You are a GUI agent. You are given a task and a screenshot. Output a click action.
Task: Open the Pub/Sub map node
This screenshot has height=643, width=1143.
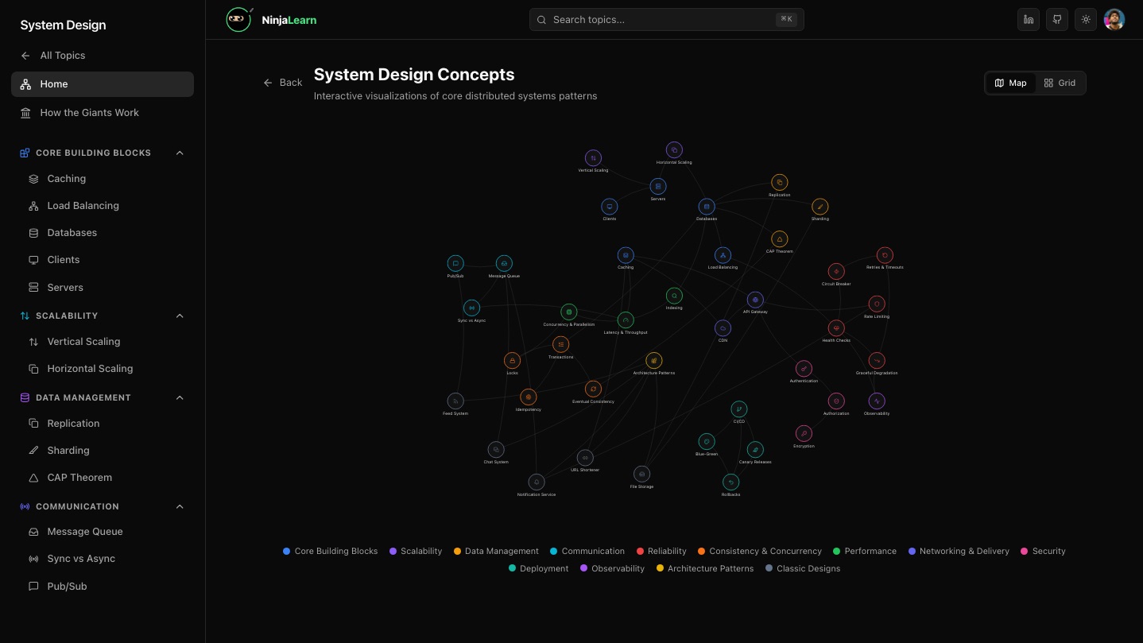click(455, 264)
